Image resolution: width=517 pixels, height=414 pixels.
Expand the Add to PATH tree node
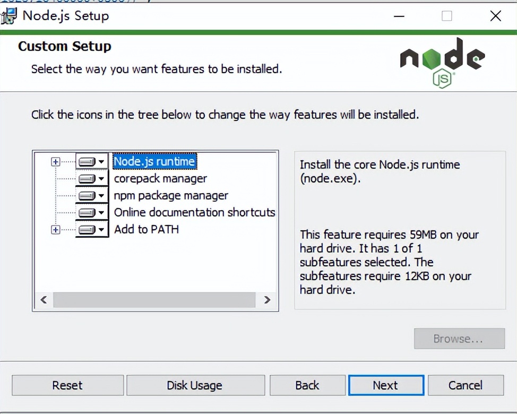55,230
